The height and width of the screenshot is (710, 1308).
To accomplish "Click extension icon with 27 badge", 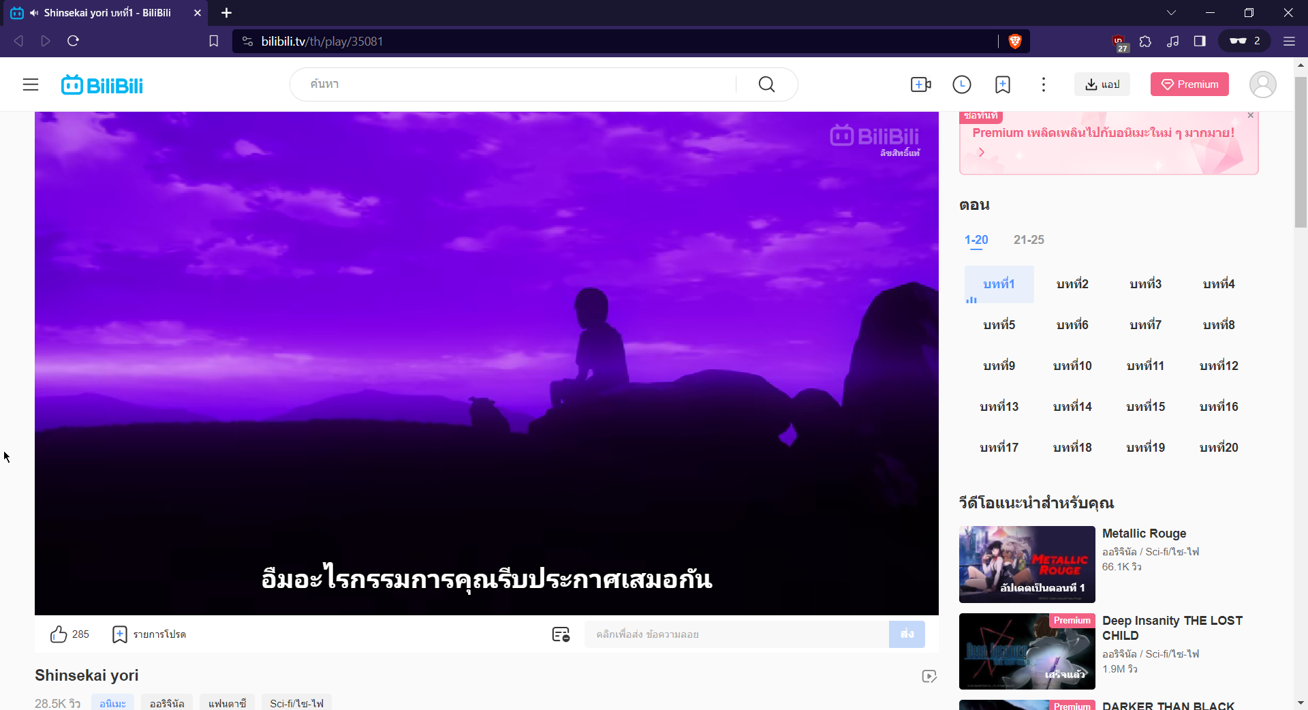I will (1119, 42).
